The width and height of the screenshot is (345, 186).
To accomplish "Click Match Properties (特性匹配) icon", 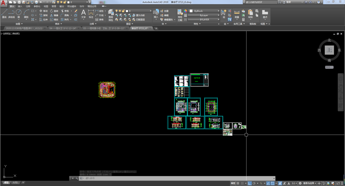I will pyautogui.click(x=180, y=15).
